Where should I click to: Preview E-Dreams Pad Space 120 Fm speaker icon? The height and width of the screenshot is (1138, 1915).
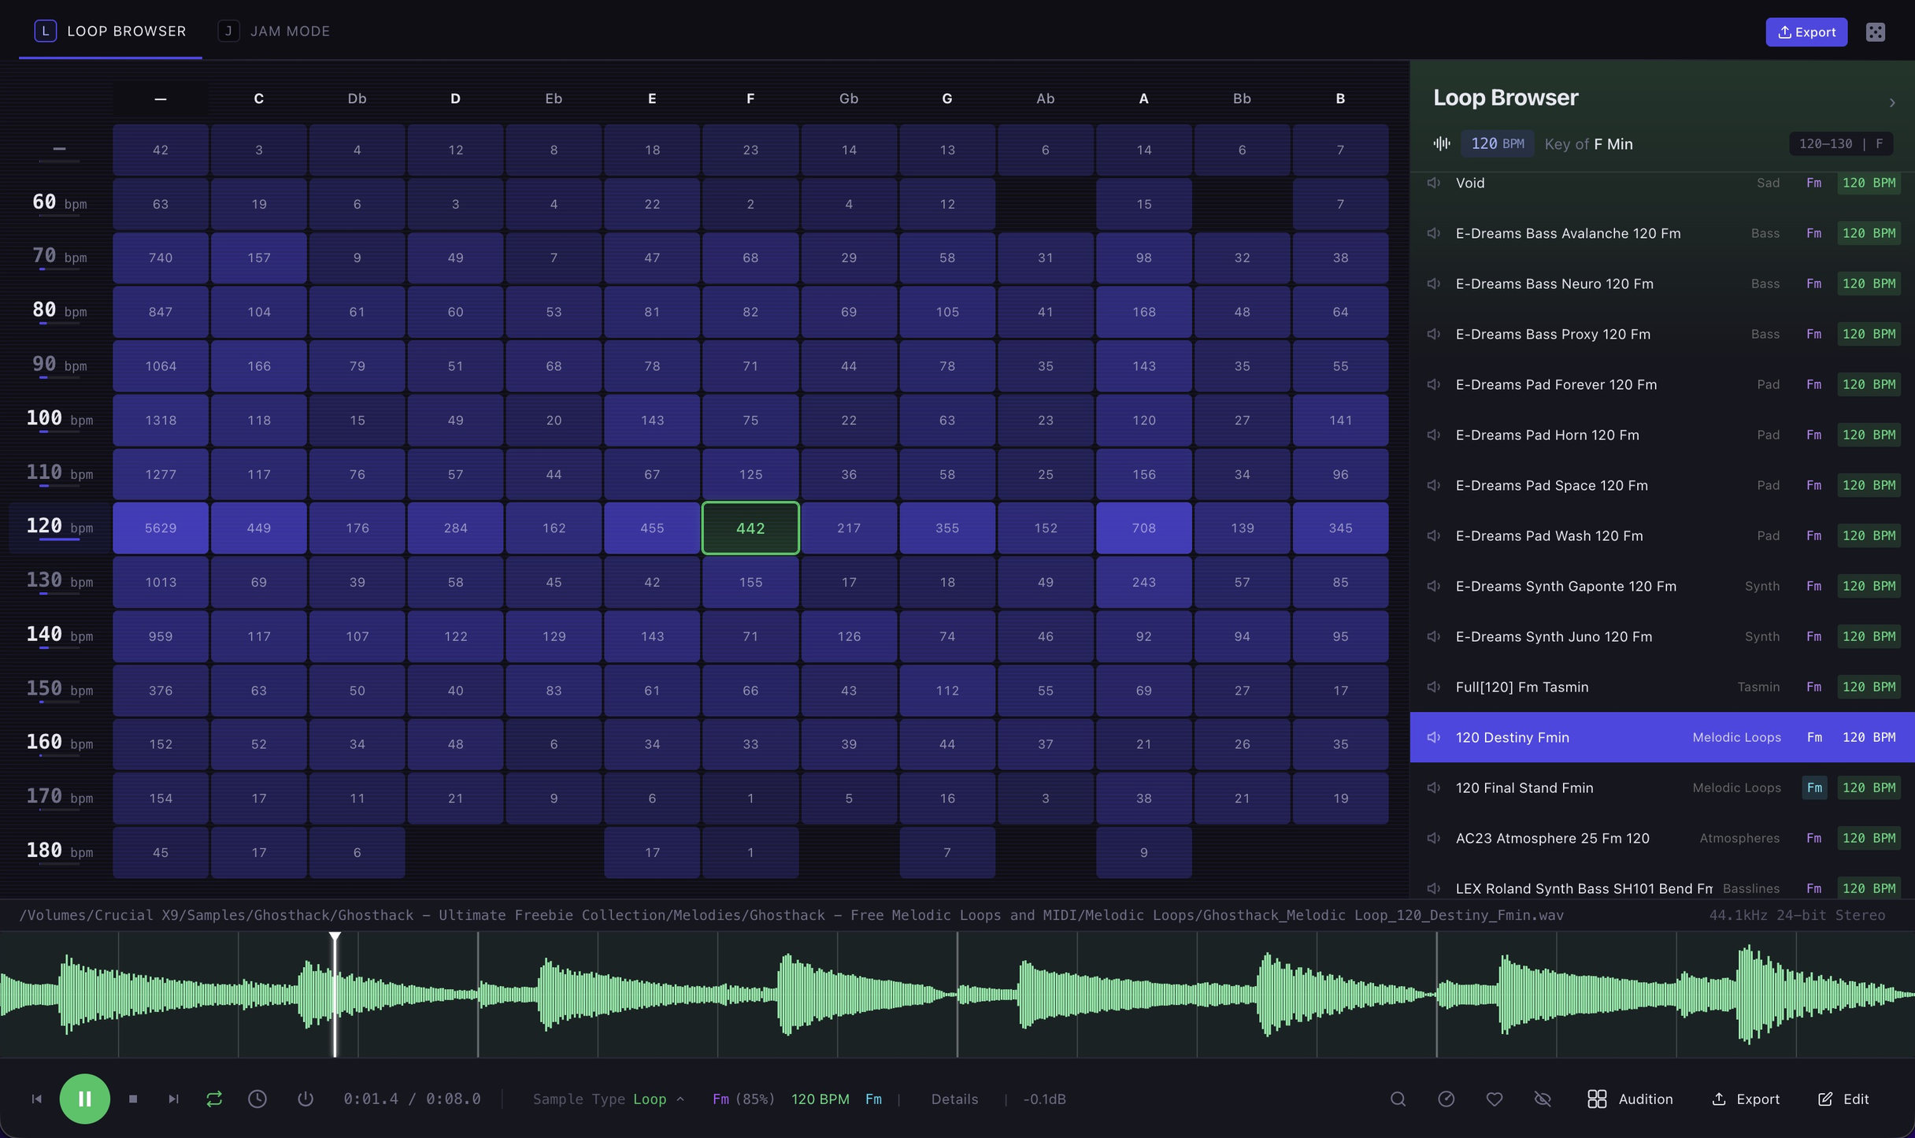click(1434, 485)
